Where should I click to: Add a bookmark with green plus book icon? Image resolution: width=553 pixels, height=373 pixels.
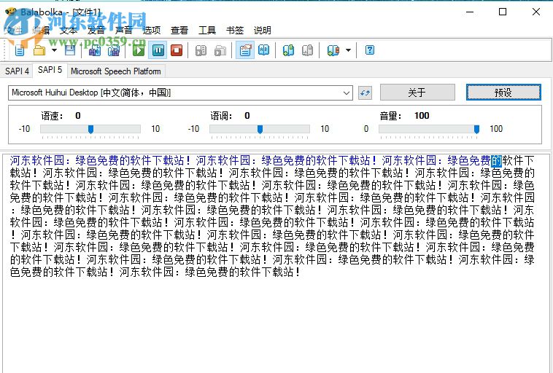pyautogui.click(x=288, y=50)
